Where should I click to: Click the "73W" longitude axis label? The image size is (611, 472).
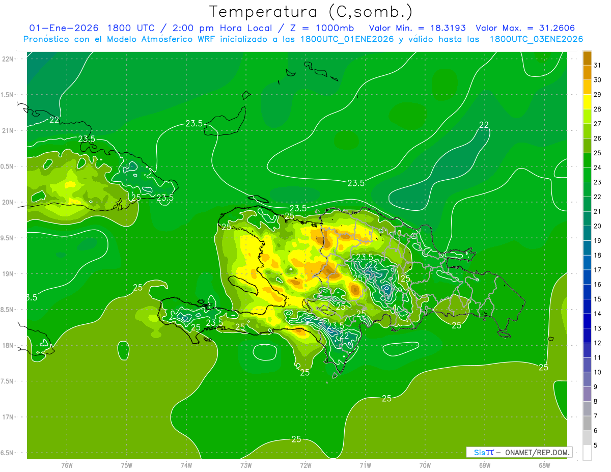coord(246,465)
